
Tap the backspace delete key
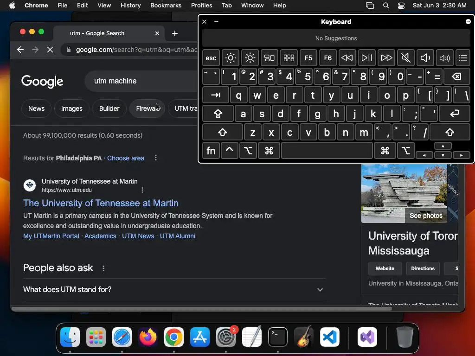456,76
